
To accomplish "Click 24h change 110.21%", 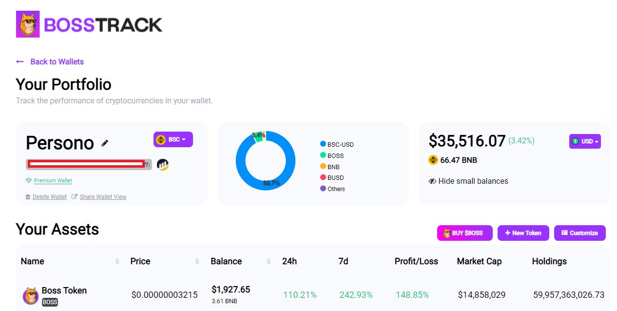I will 300,295.
